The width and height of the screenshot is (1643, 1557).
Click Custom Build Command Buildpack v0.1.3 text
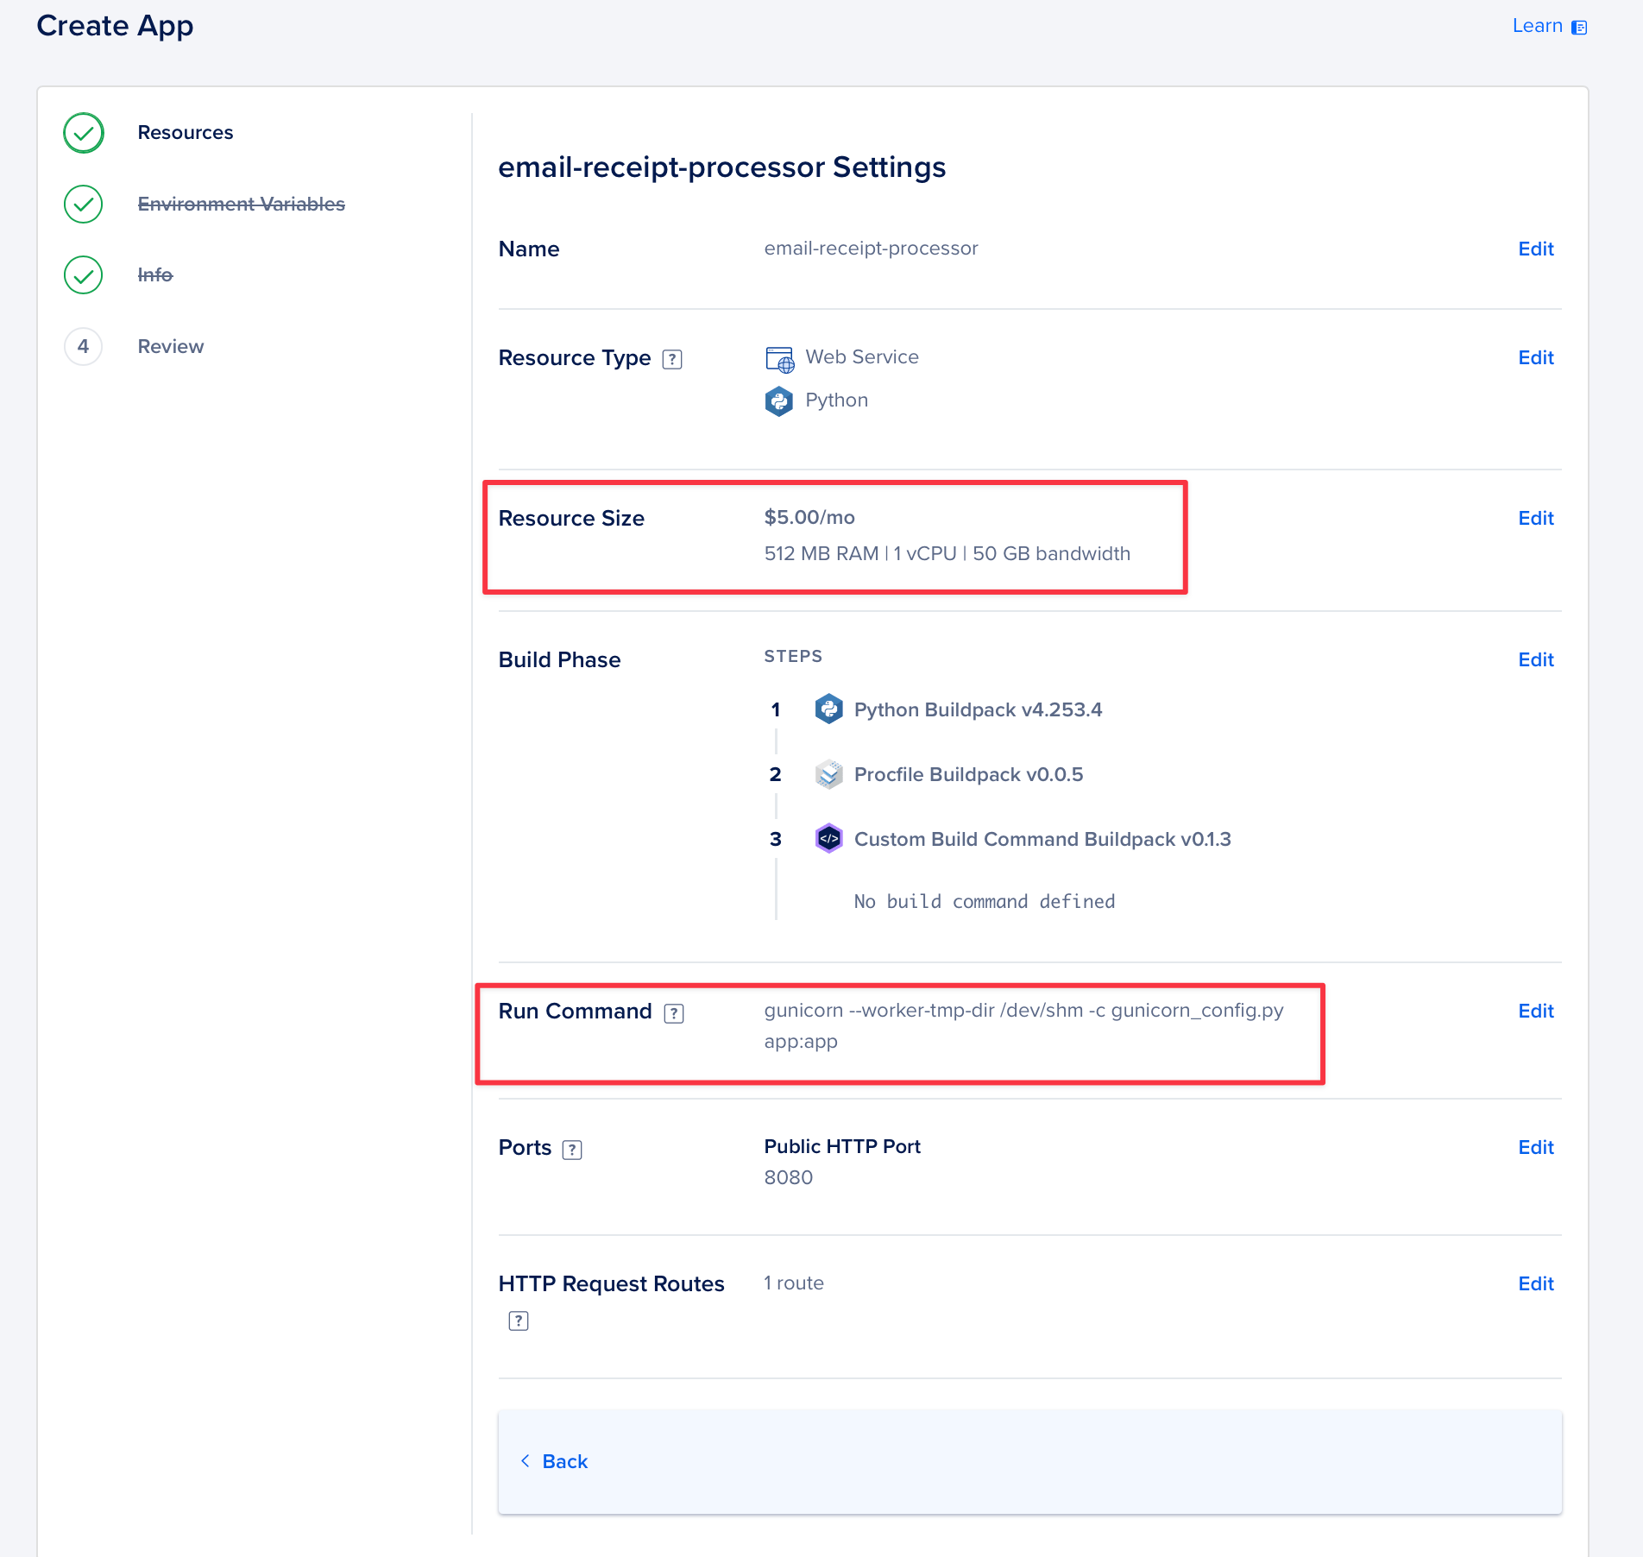click(x=1042, y=839)
